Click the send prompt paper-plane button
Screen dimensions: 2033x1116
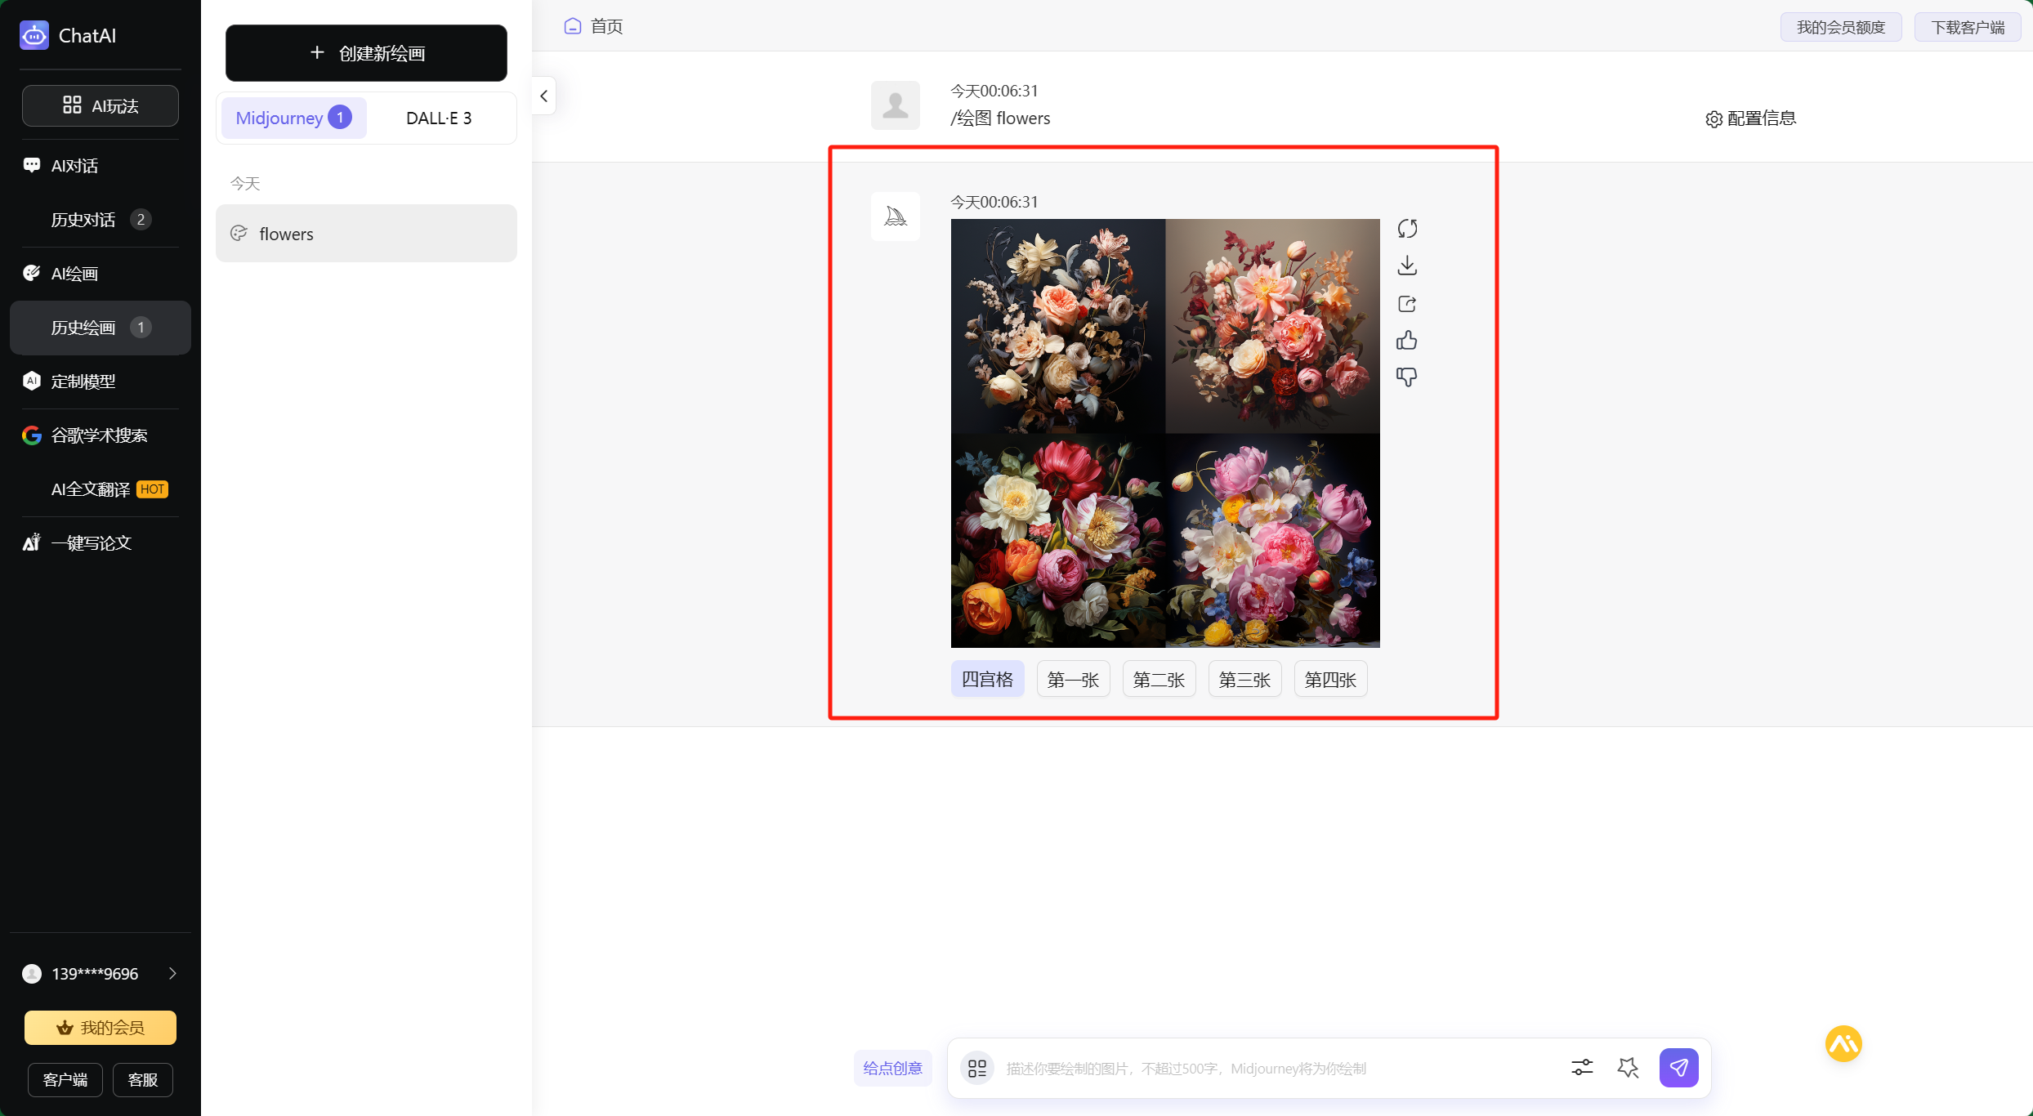[x=1678, y=1068]
